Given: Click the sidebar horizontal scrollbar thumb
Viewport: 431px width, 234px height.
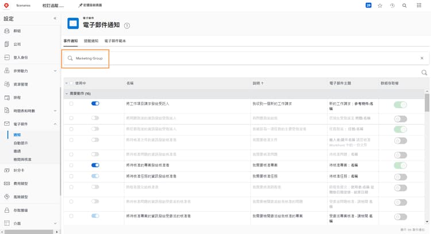Looking at the screenshot, I should pyautogui.click(x=29, y=232).
